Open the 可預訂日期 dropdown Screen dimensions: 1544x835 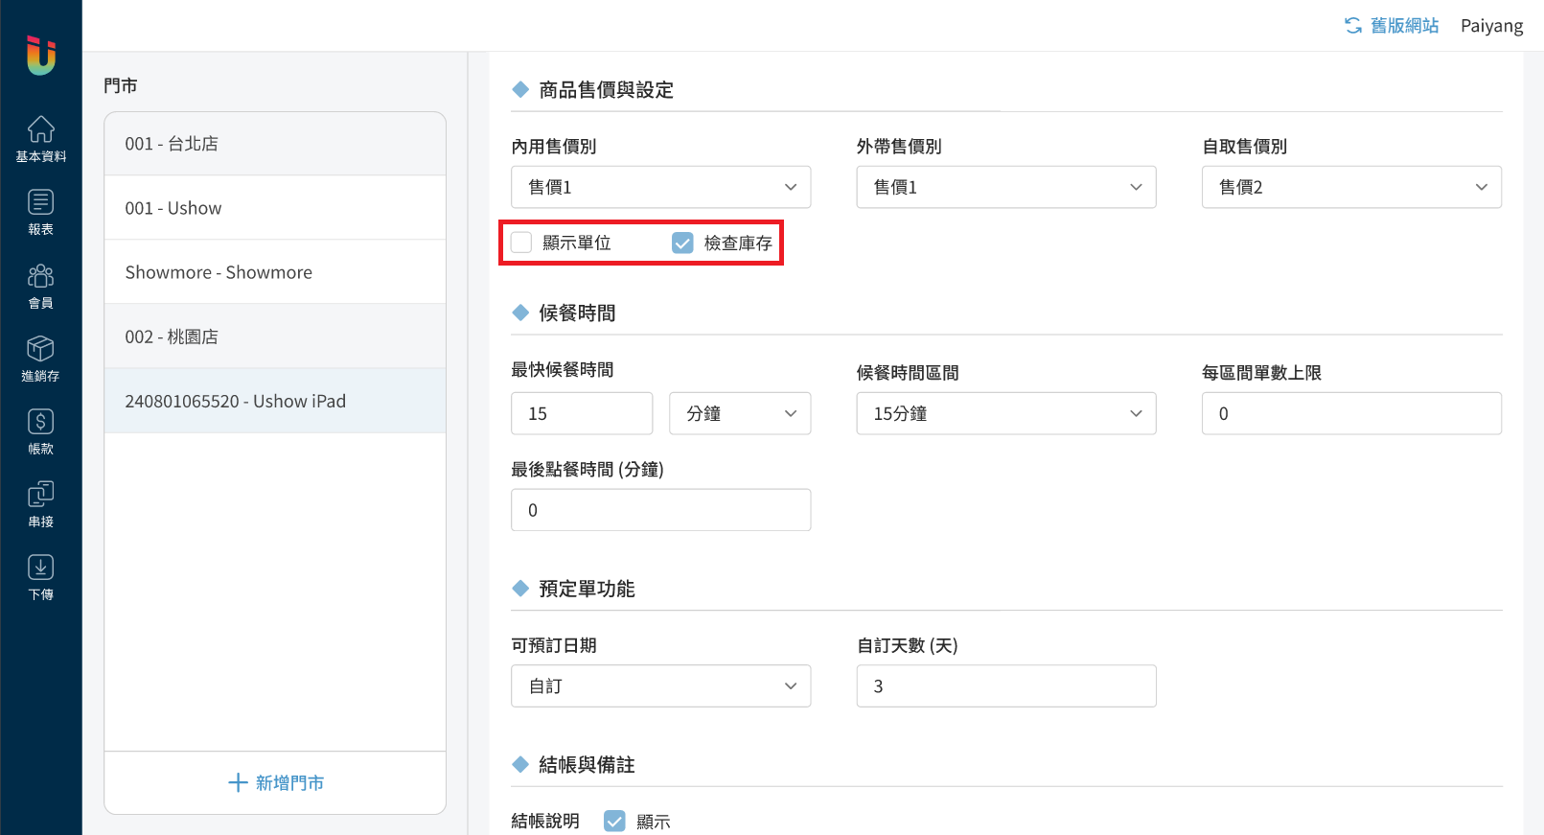click(660, 685)
